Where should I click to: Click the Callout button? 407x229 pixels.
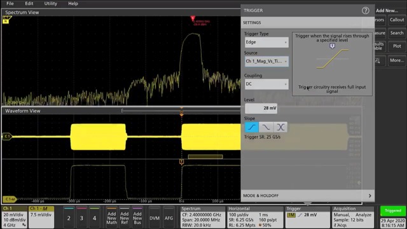pos(397,20)
